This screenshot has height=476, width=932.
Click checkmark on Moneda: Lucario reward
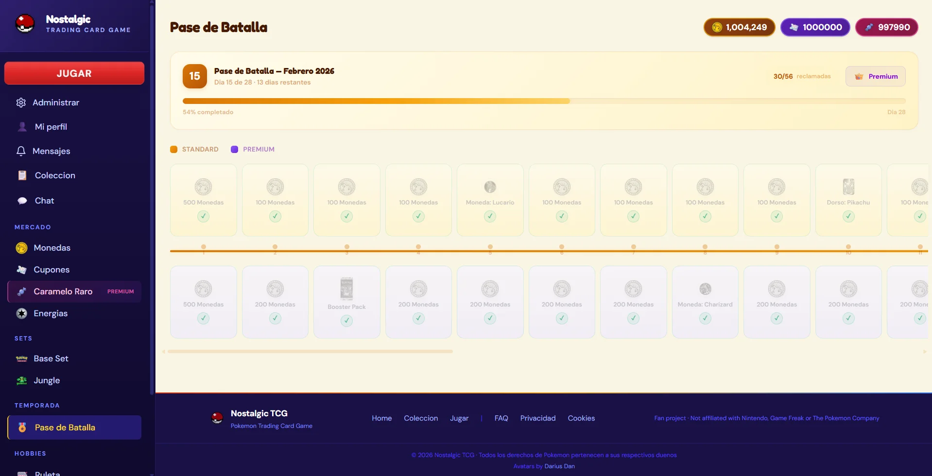[x=490, y=216]
